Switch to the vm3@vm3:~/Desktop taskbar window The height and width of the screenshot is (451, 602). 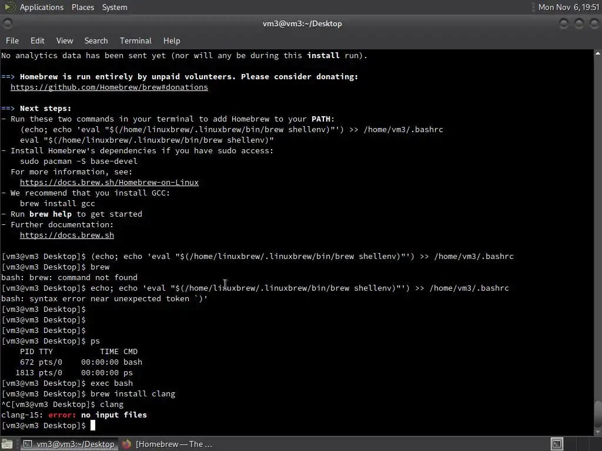point(69,444)
